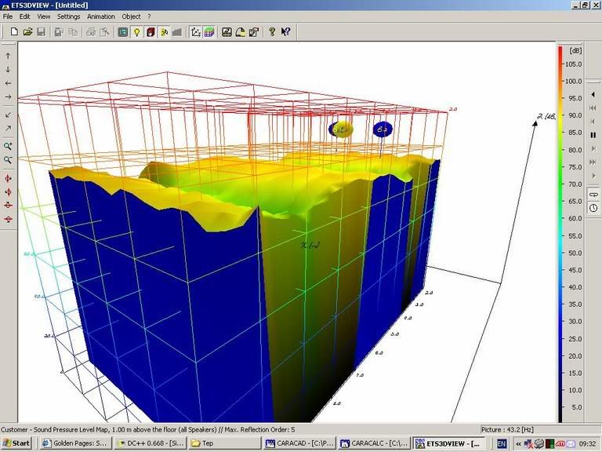The height and width of the screenshot is (452, 602).
Task: Click the Open file folder icon
Action: point(27,32)
